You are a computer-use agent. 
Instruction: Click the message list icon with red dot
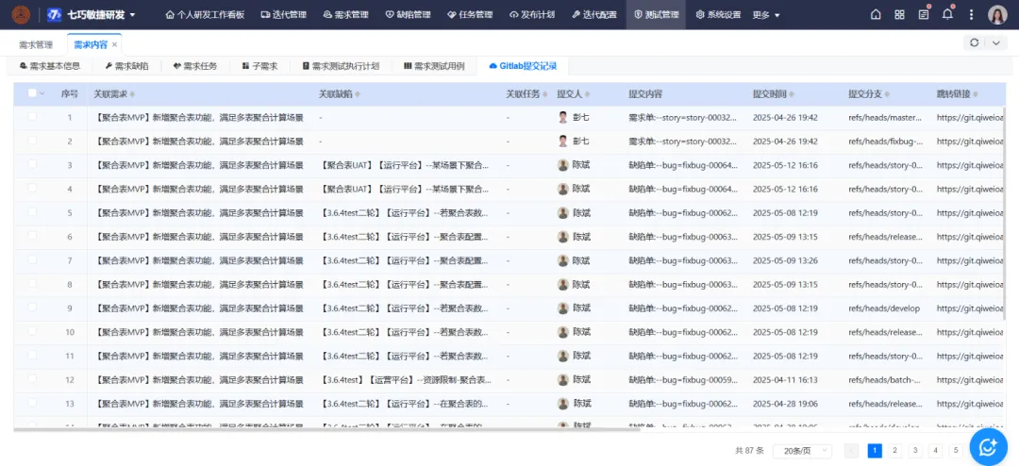point(924,15)
